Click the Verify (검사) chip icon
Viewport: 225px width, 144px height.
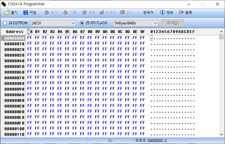point(123,13)
